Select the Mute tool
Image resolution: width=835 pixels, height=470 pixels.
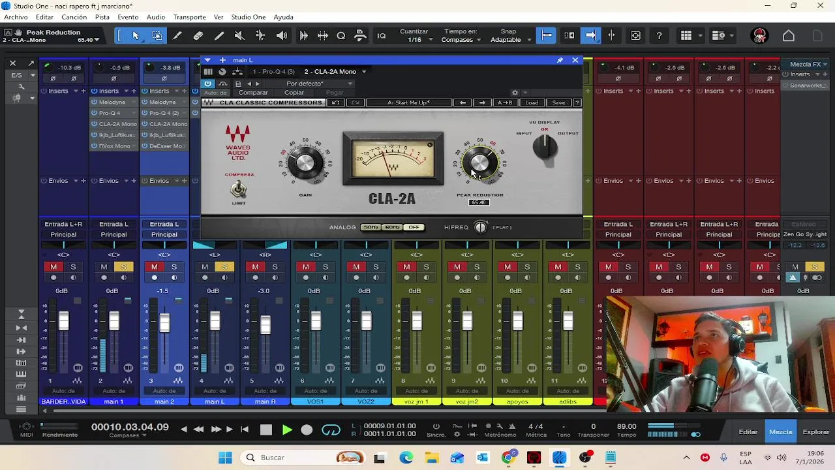pyautogui.click(x=239, y=36)
